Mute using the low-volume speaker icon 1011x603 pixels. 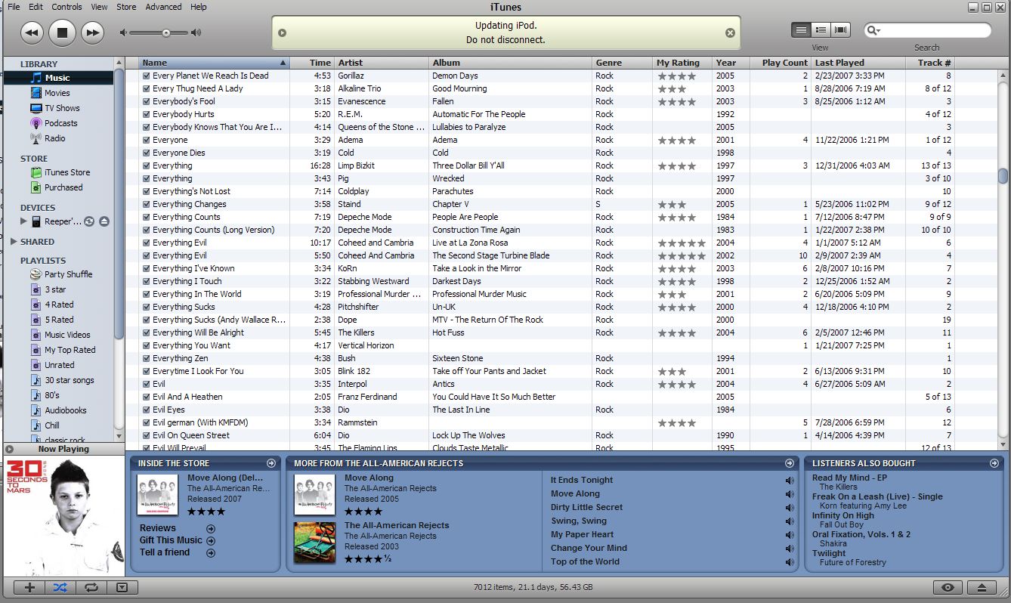[x=122, y=32]
